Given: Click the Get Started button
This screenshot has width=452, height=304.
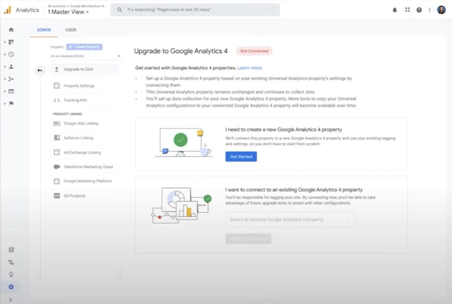Looking at the screenshot, I should 241,156.
